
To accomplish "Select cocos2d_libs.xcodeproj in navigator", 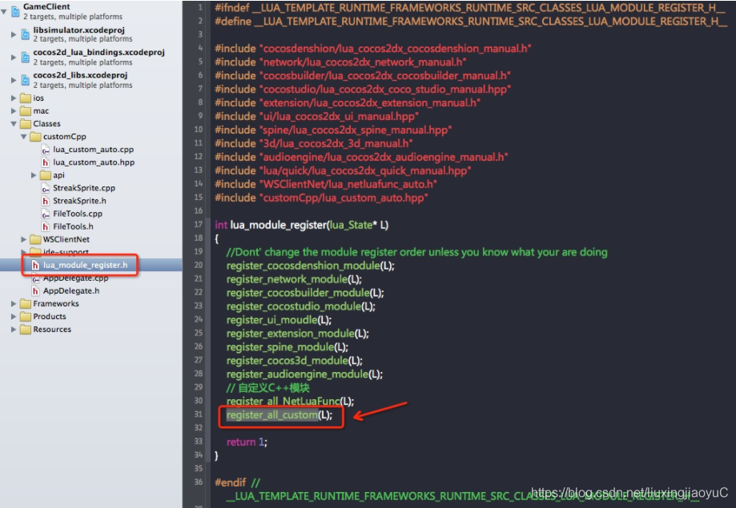I will point(80,75).
